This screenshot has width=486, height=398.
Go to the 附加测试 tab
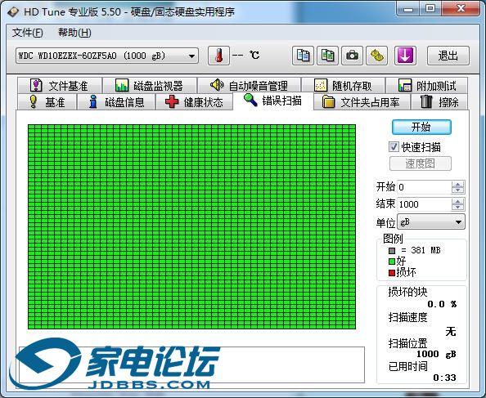427,86
